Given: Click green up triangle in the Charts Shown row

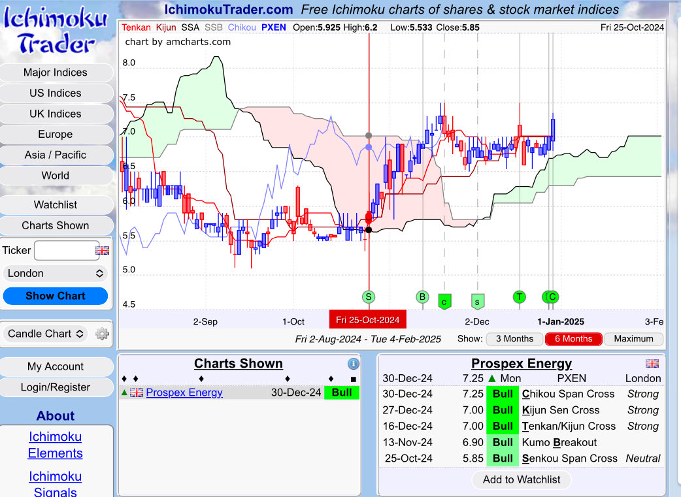Looking at the screenshot, I should (x=125, y=393).
